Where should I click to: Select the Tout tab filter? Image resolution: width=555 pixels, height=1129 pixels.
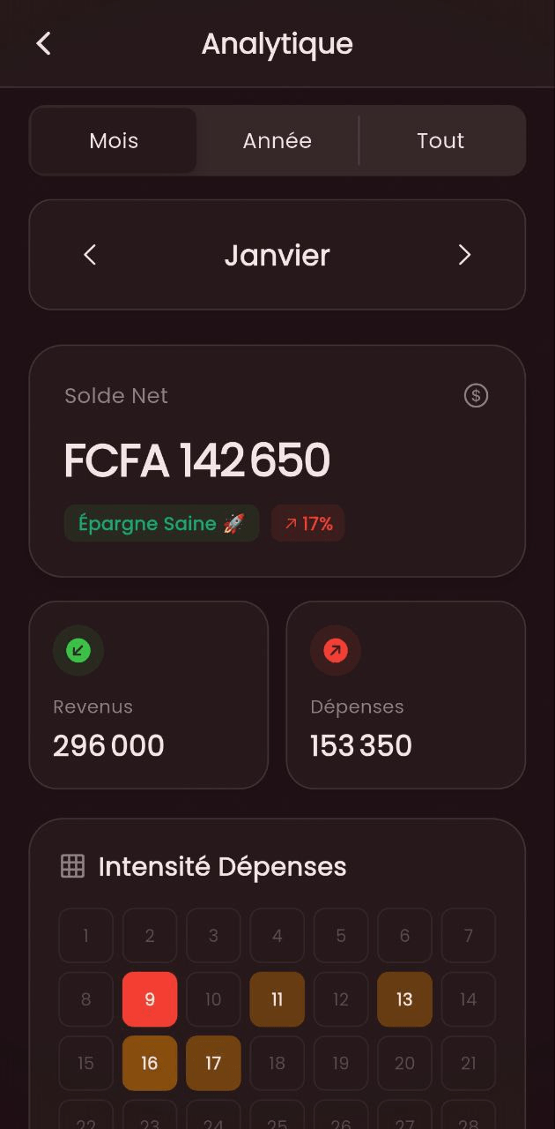point(440,140)
